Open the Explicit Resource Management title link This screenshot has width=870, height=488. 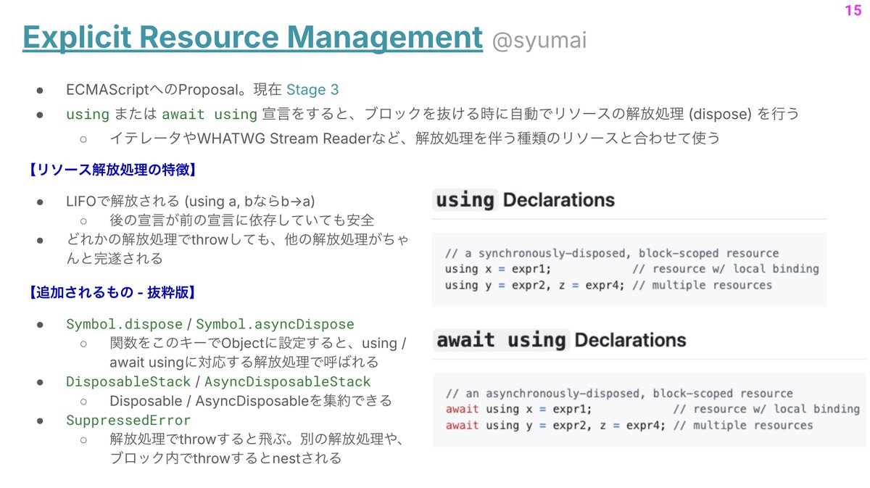252,37
